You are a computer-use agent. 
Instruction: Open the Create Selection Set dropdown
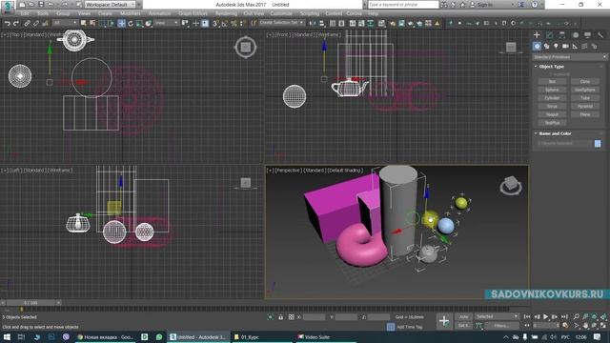tap(282, 23)
